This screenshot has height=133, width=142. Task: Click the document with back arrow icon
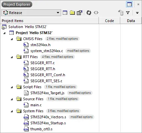pos(121,13)
